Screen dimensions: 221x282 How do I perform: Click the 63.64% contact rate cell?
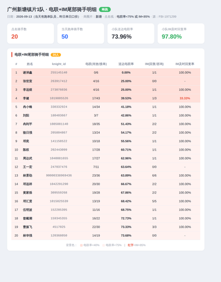click(126, 167)
